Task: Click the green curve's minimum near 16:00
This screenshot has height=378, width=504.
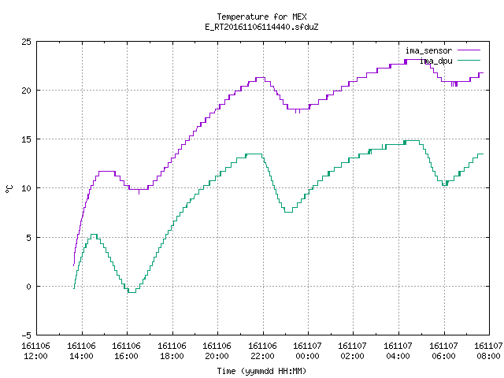Action: pos(132,292)
